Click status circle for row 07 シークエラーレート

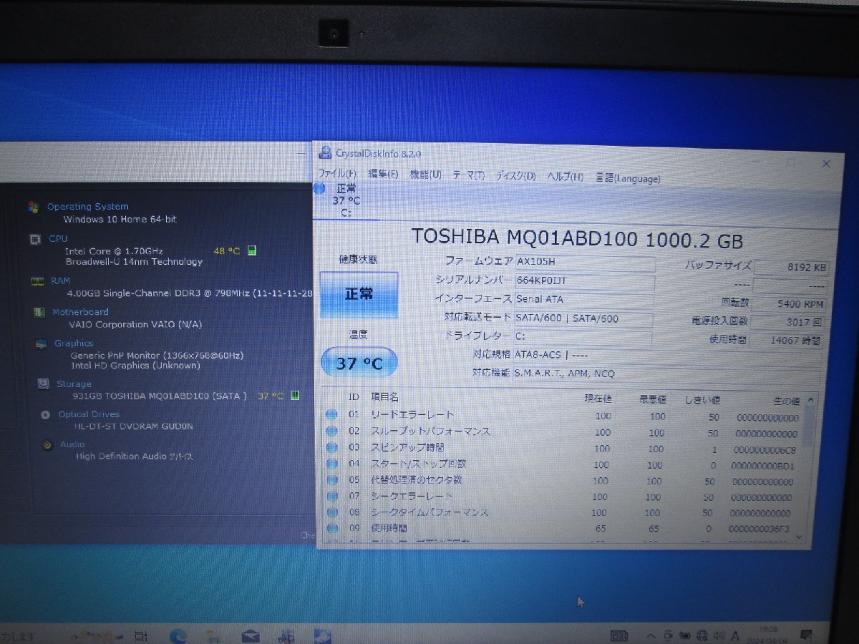click(x=331, y=495)
